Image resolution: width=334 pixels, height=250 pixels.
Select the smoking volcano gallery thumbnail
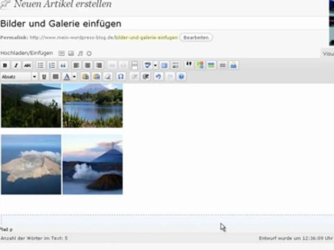92,165
